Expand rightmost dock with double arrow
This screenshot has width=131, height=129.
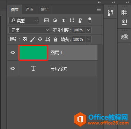pyautogui.click(x=127, y=2)
